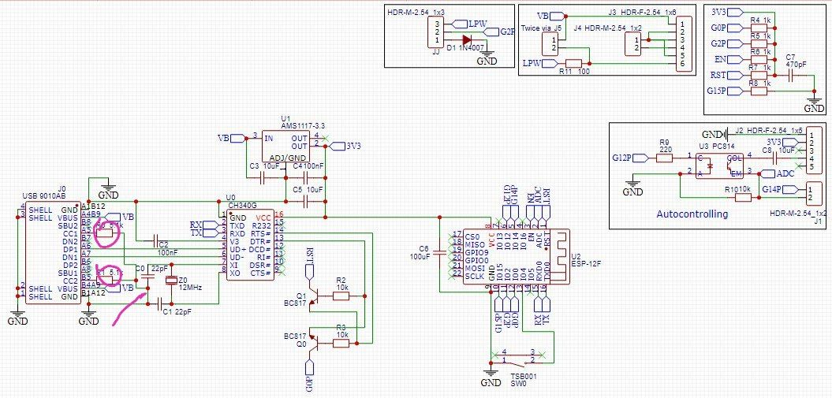Select resistor R11 100
Screen dimensions: 832x398
click(x=574, y=63)
